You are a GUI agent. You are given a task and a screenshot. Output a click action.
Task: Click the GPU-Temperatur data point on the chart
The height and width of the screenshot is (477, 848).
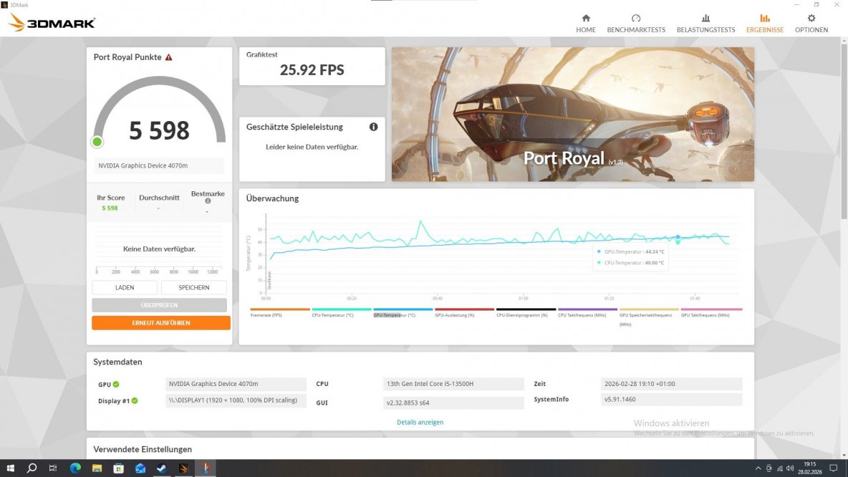tap(678, 237)
